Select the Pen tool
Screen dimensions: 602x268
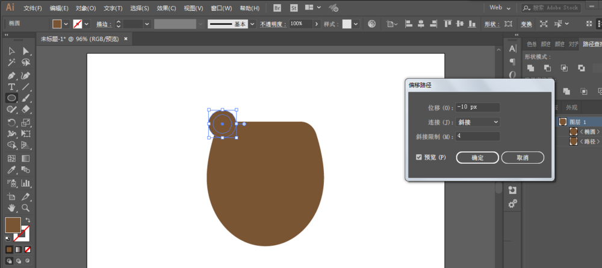11,75
